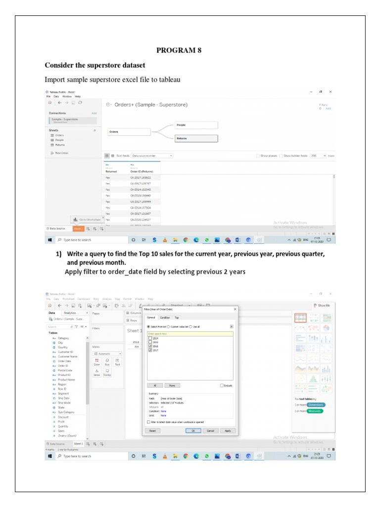Click the swap rows and columns toolbar icon
The width and height of the screenshot is (380, 507).
117,305
